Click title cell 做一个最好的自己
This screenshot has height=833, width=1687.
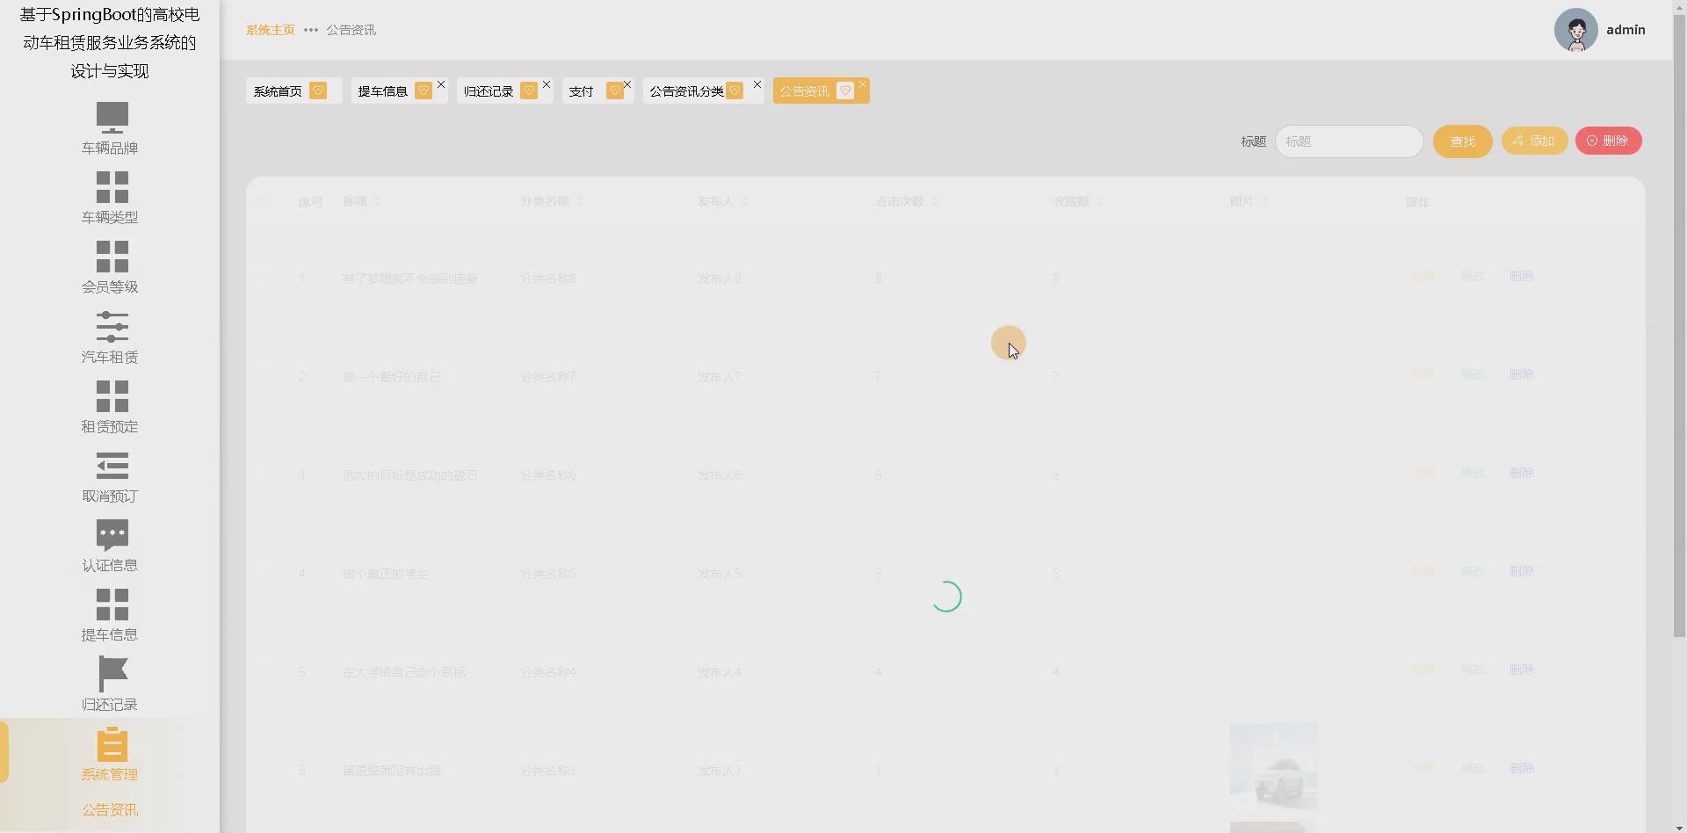[392, 377]
